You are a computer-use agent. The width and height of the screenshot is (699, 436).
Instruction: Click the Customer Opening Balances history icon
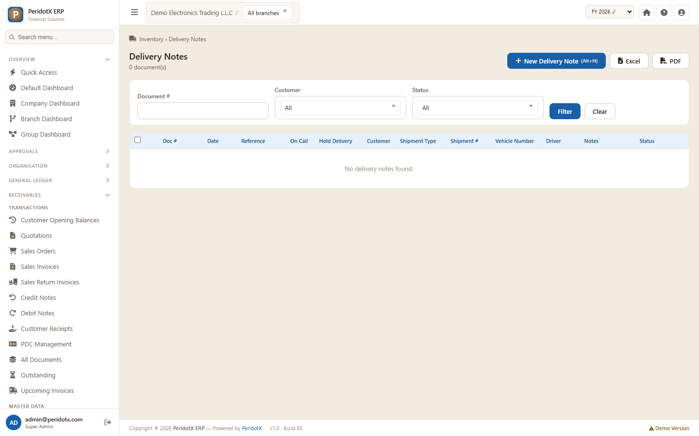(13, 220)
